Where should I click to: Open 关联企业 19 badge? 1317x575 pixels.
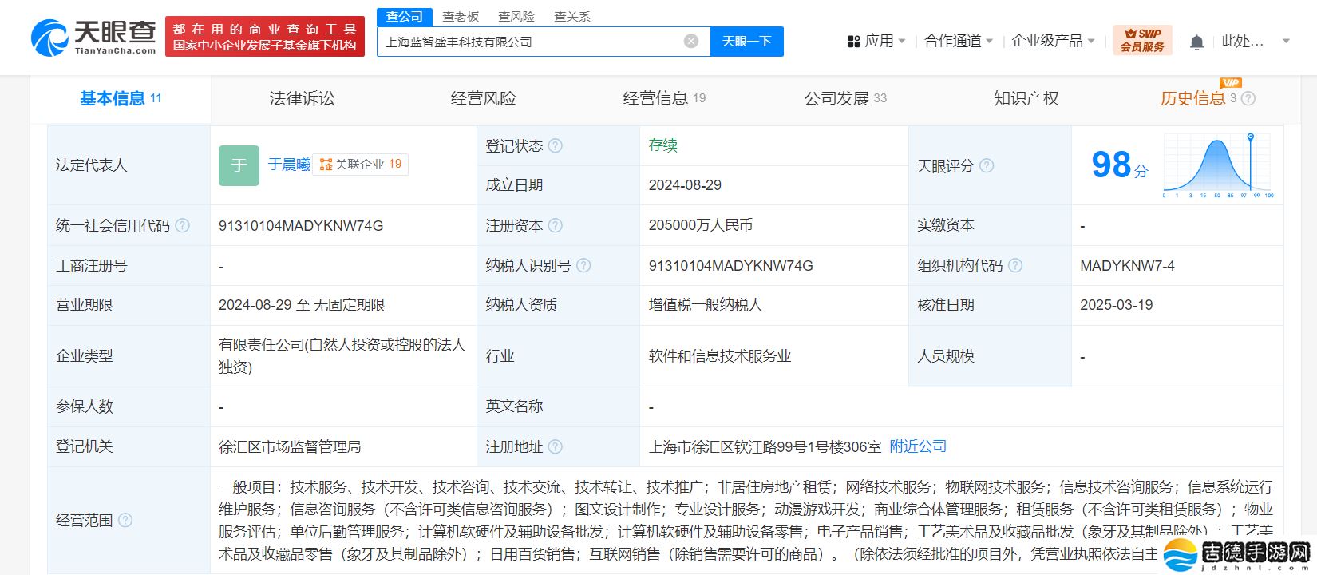coord(361,165)
